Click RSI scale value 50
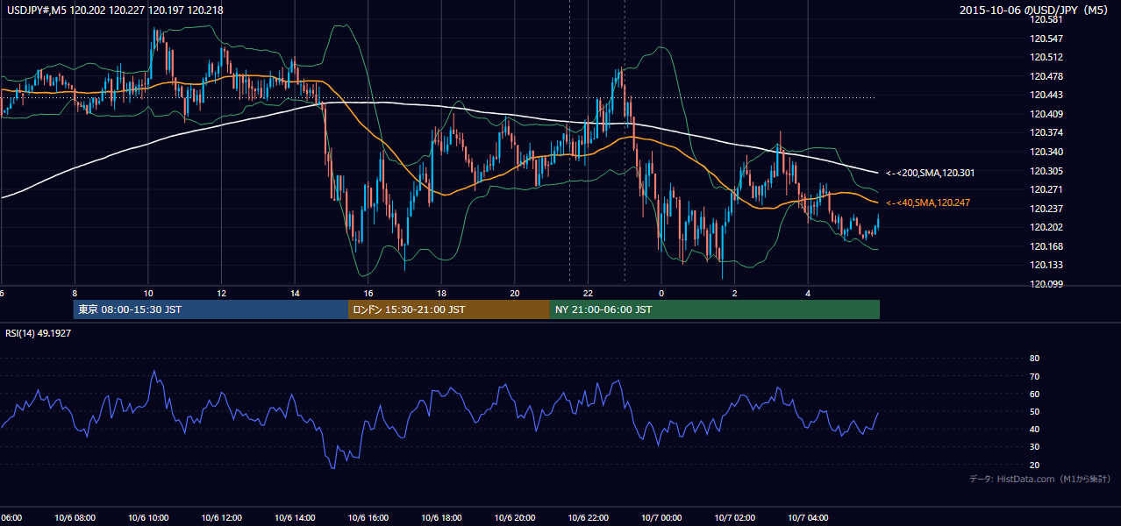This screenshot has height=526, width=1121. 1035,411
